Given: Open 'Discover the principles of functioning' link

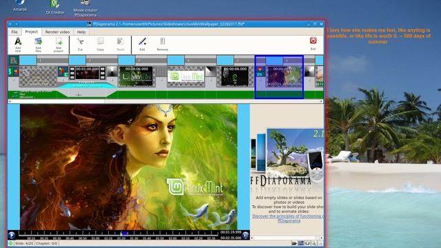Looking at the screenshot, I should tap(288, 218).
